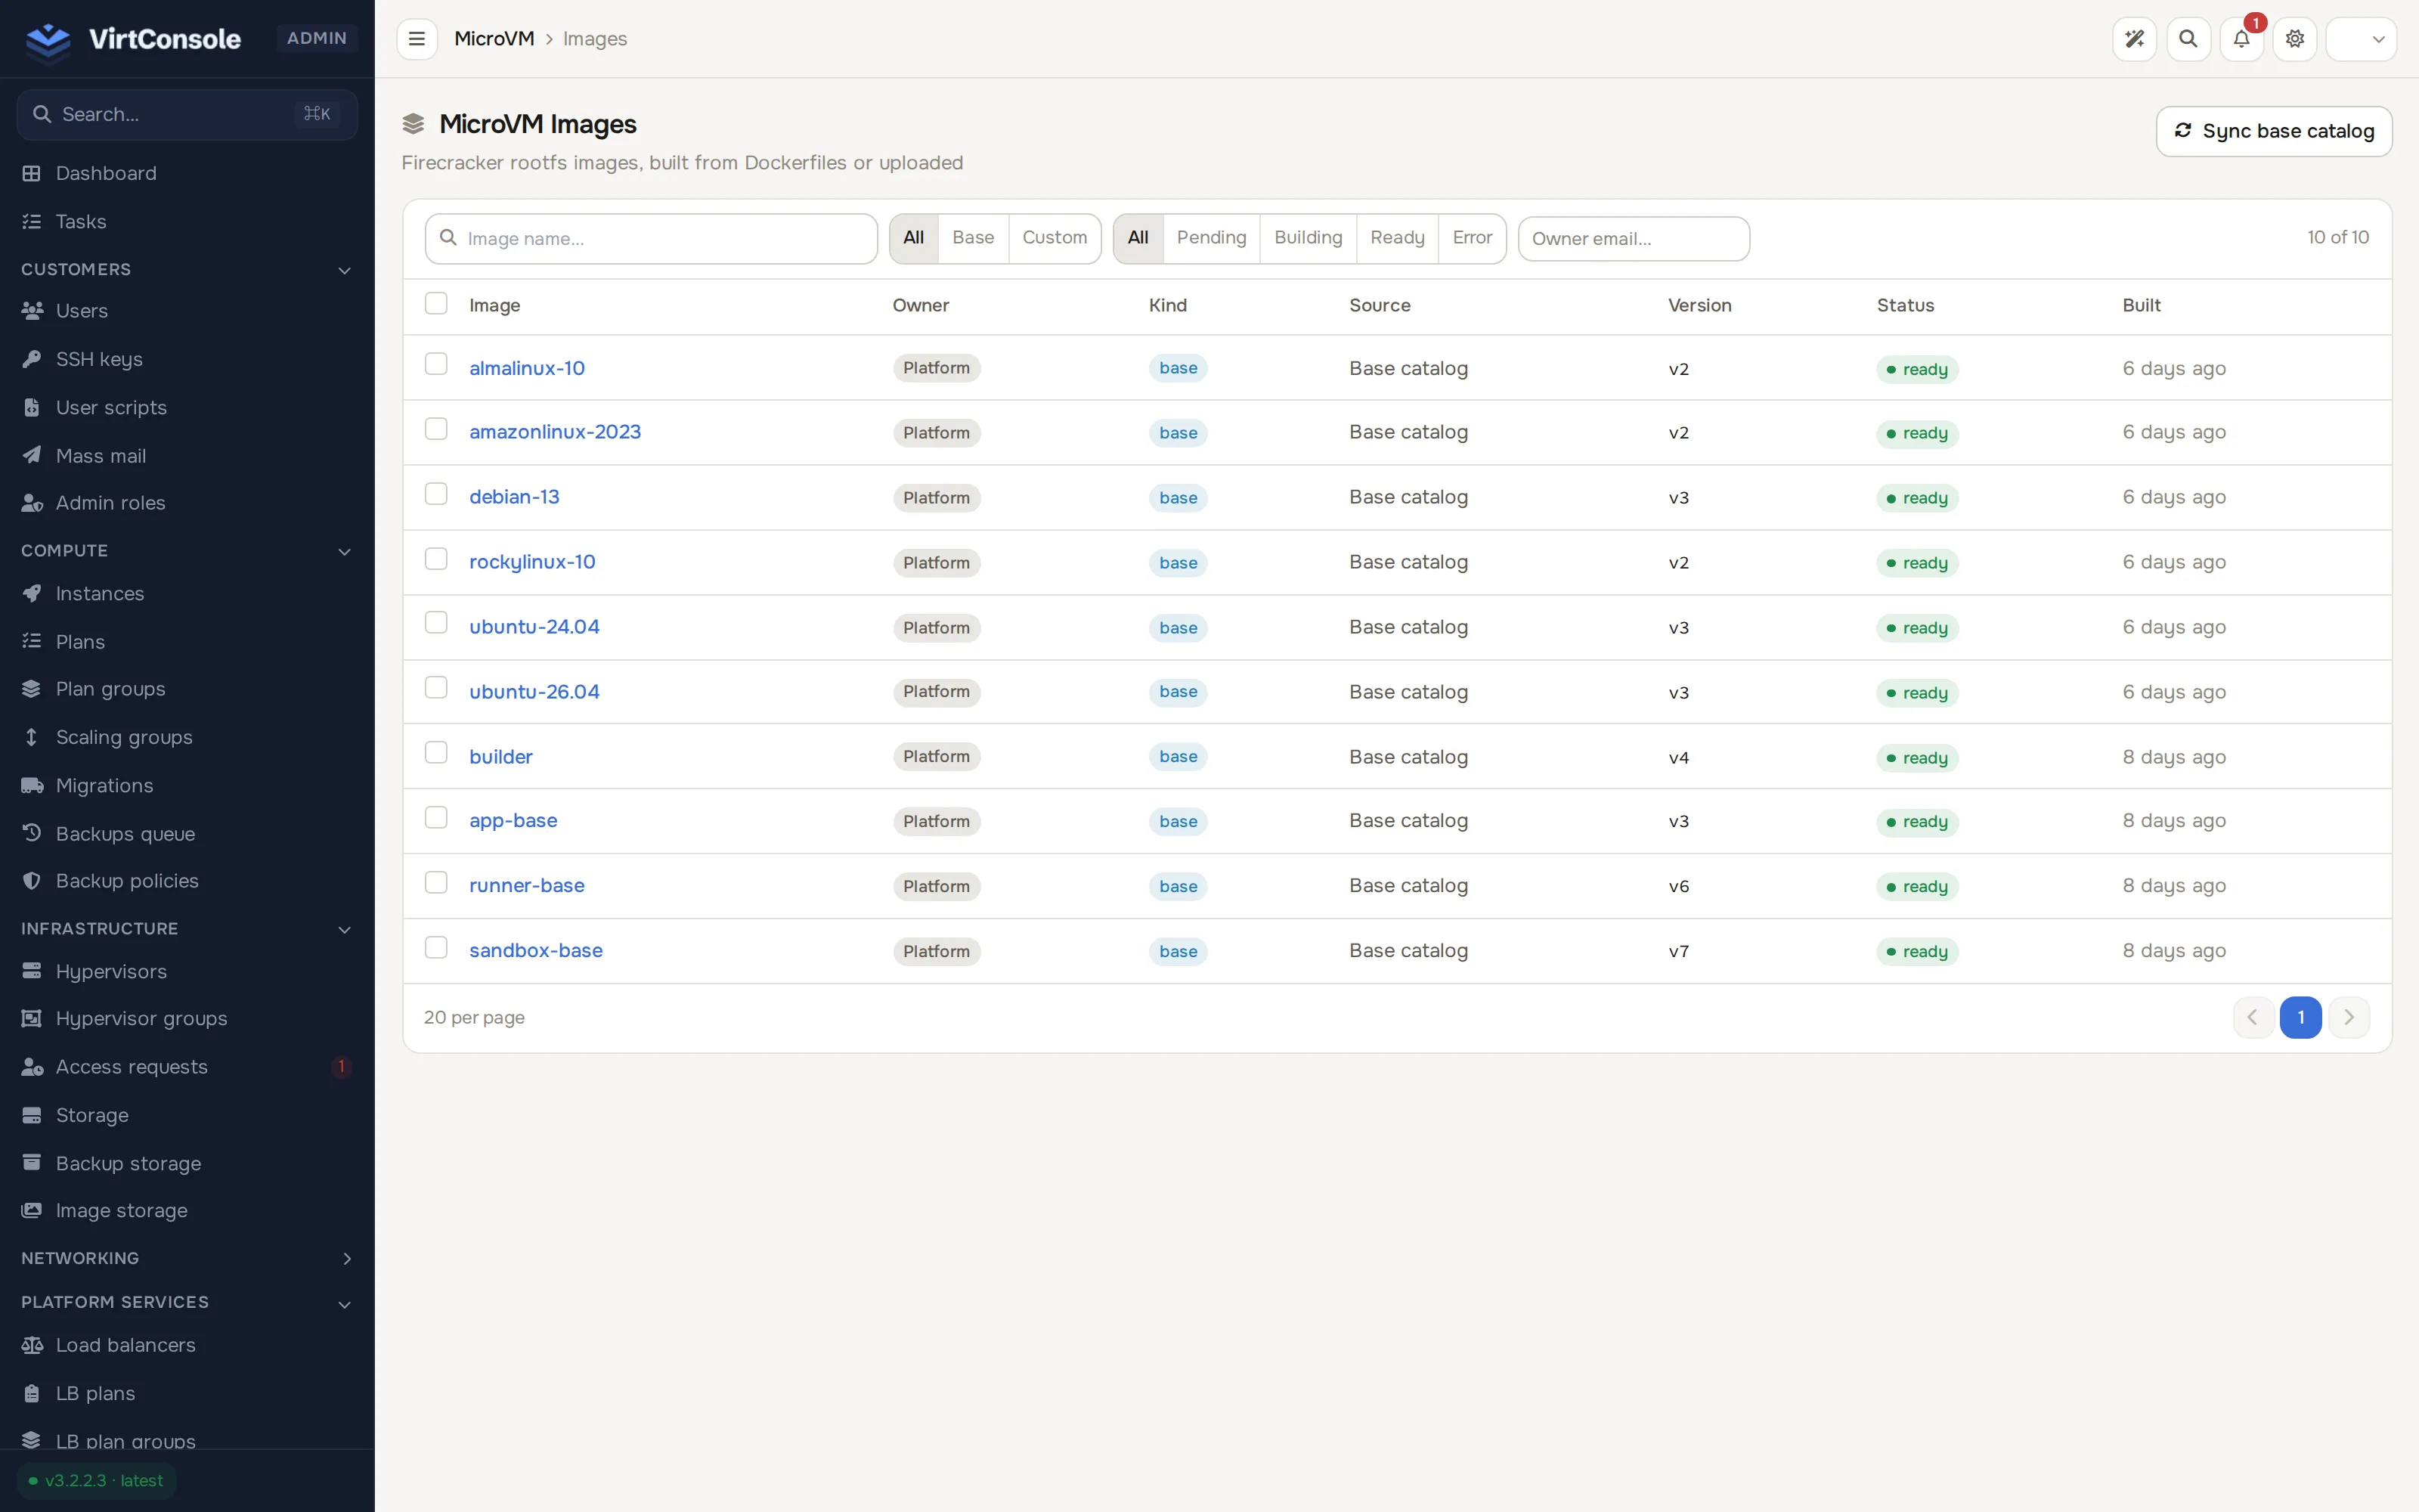The width and height of the screenshot is (2419, 1512).
Task: Toggle sidebar with the hamburger button
Action: click(x=417, y=39)
